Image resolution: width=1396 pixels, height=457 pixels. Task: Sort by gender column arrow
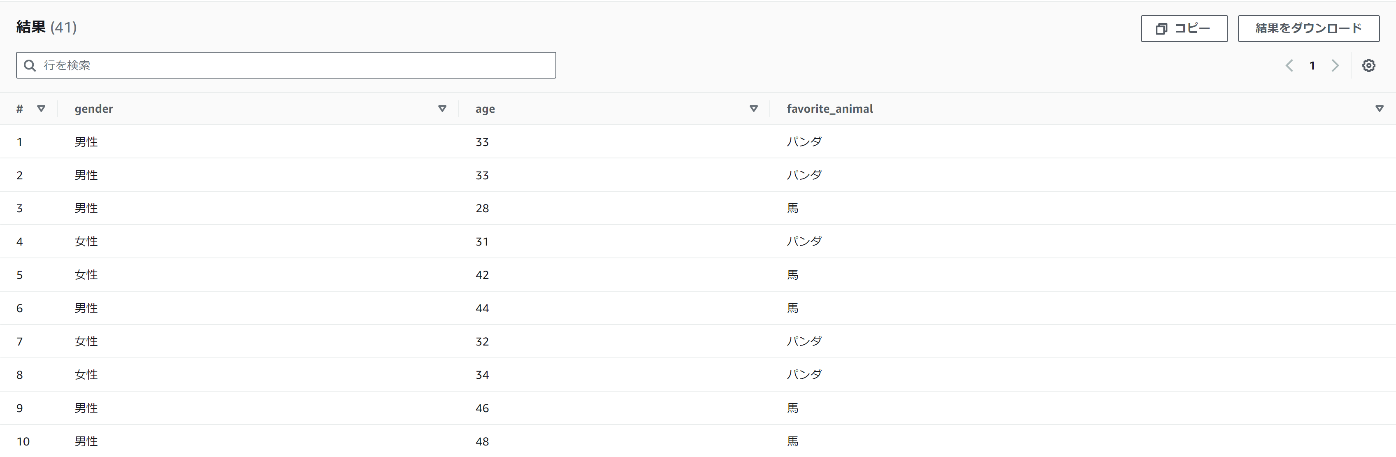pos(442,109)
